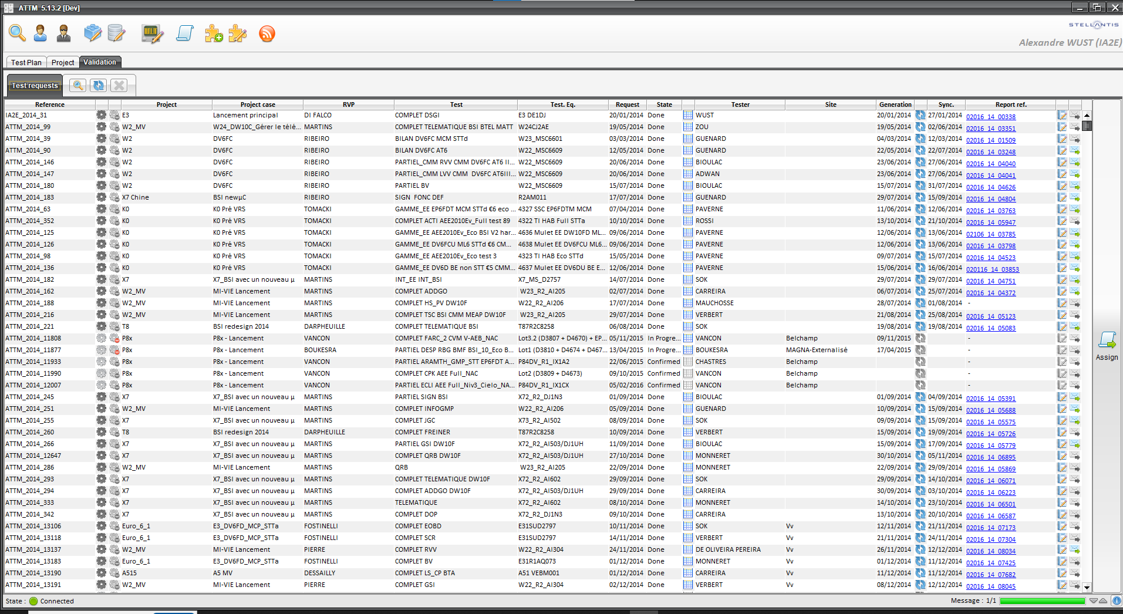Click the scroll down arrow of table
Screen dimensions: 1123x614
pos(1087,587)
